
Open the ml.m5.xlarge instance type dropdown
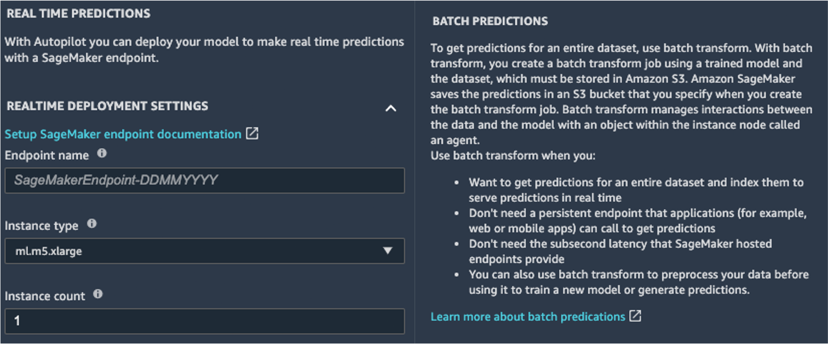(x=205, y=251)
